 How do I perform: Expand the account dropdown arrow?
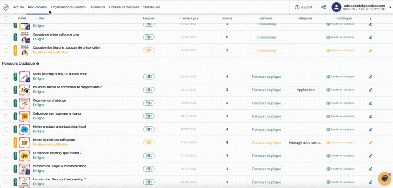(x=390, y=7)
